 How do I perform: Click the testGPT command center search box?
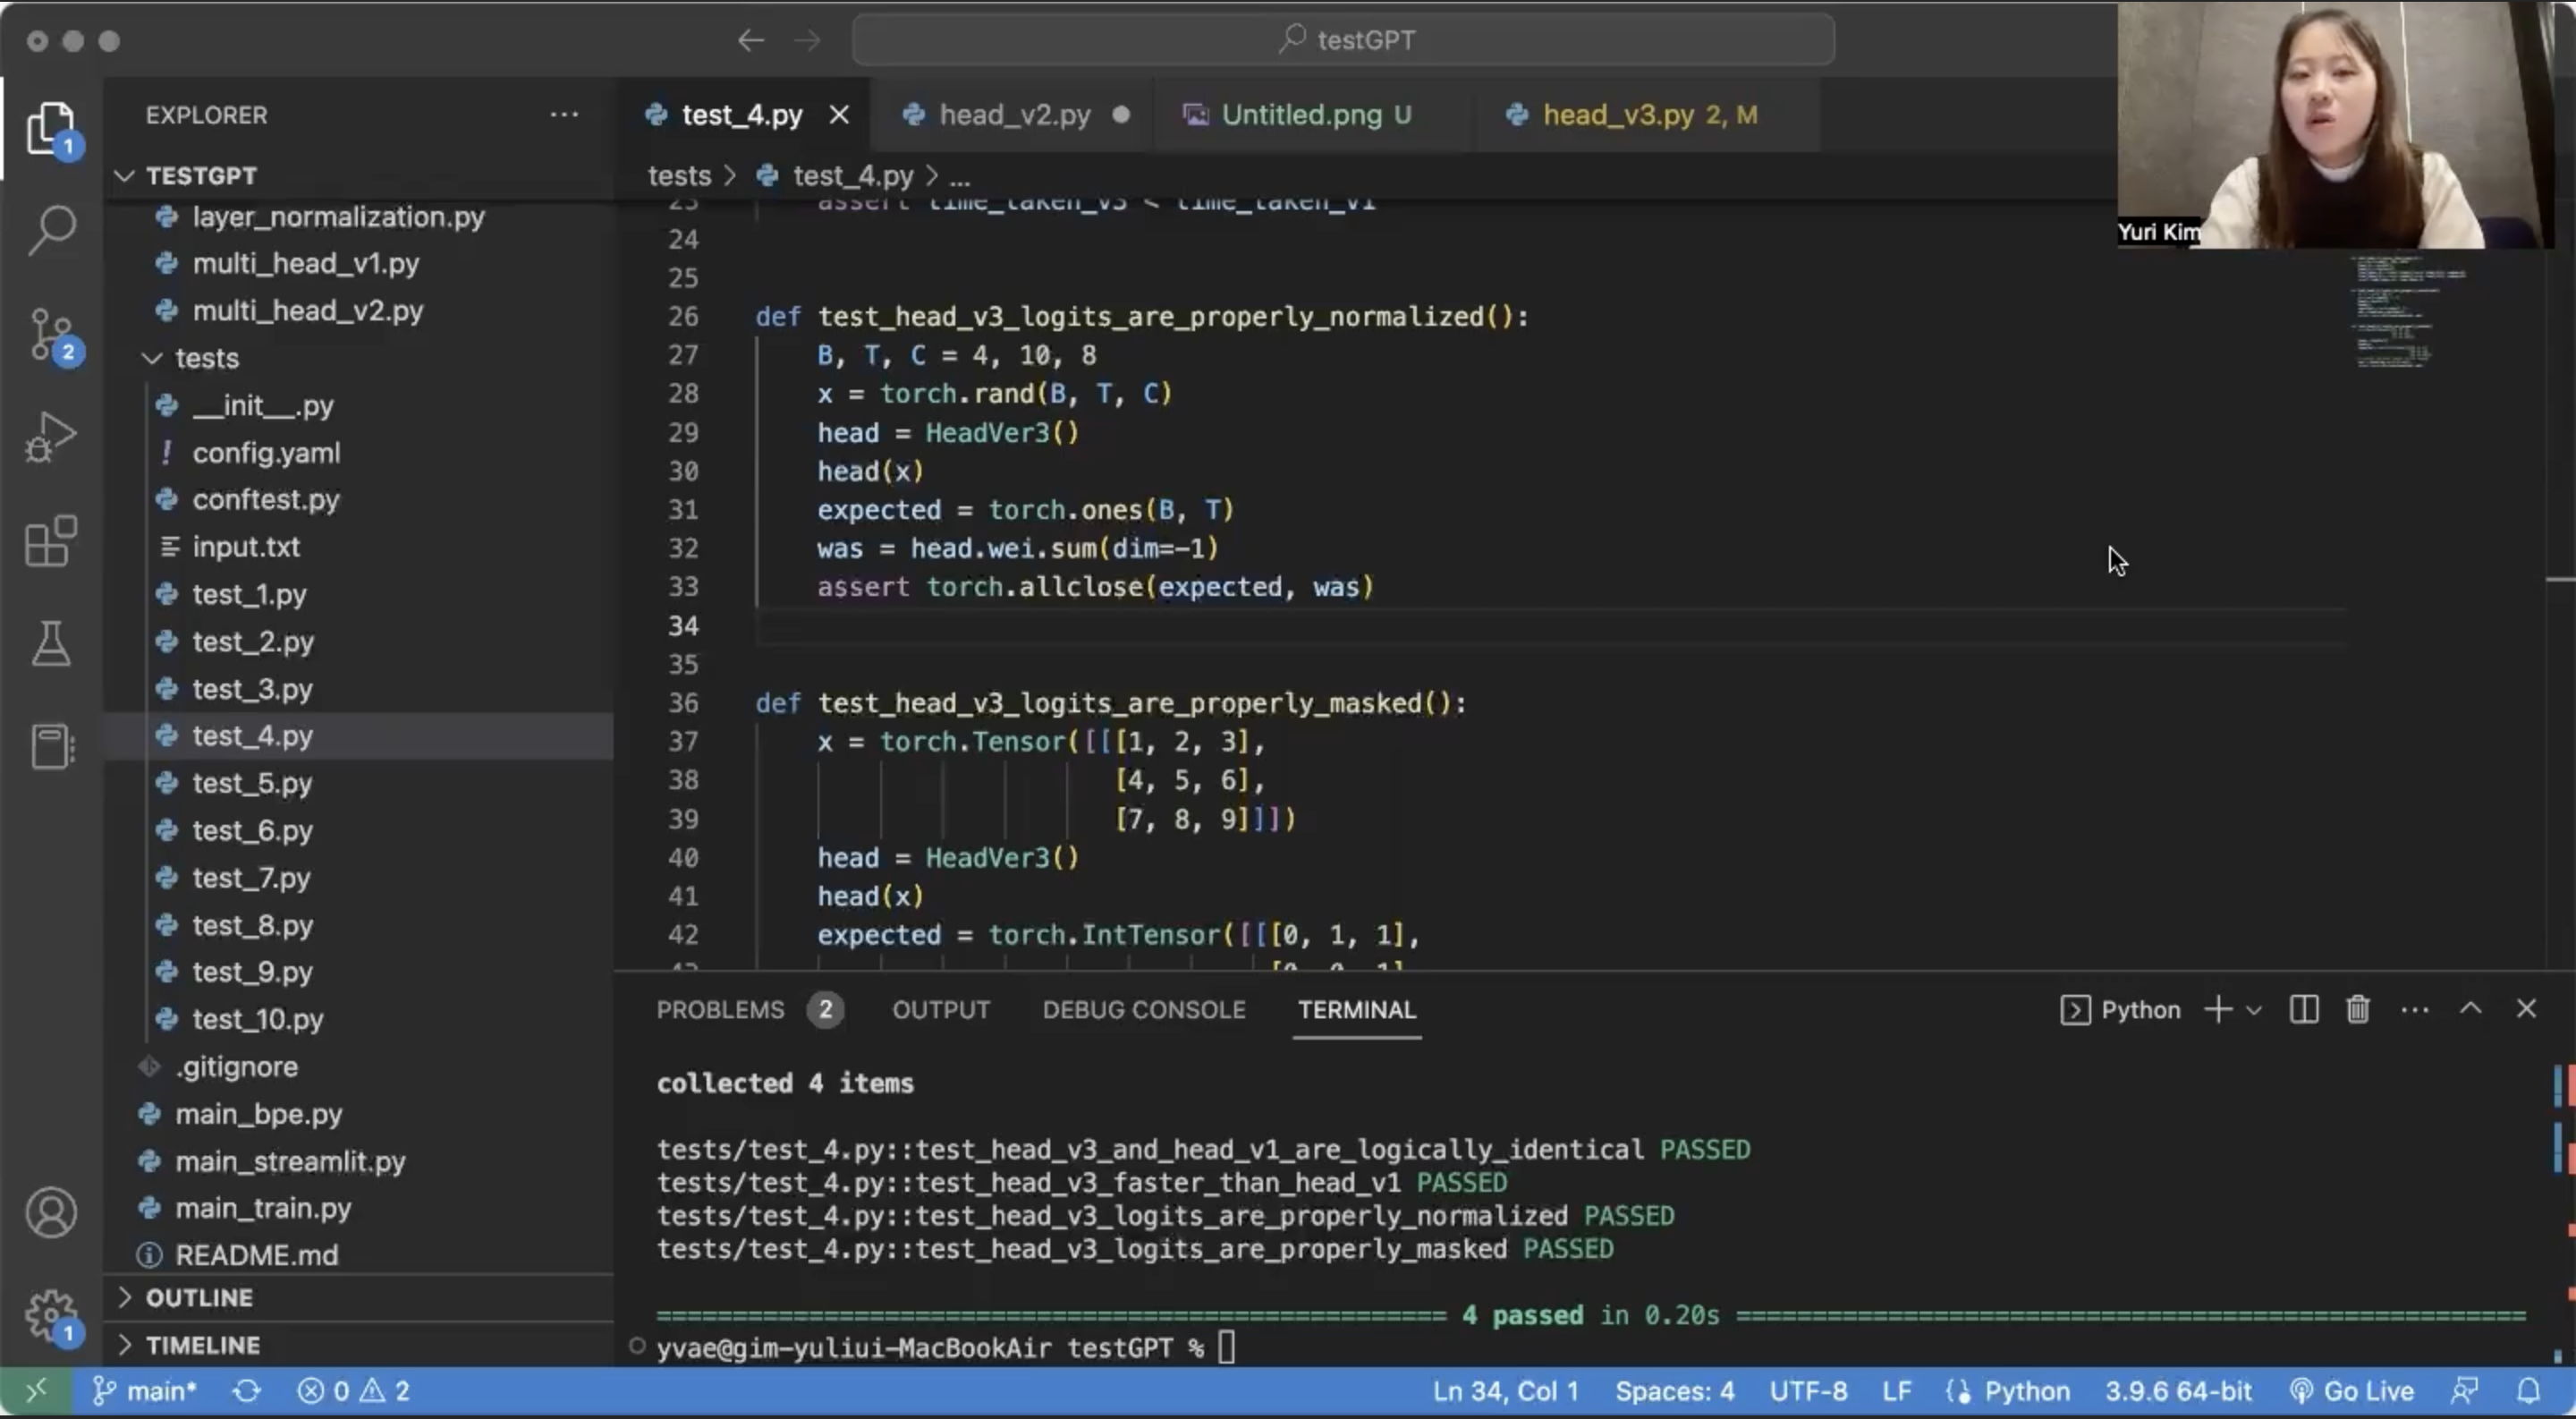pos(1343,40)
